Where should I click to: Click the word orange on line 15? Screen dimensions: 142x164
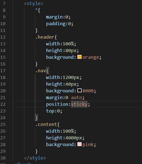(91, 57)
